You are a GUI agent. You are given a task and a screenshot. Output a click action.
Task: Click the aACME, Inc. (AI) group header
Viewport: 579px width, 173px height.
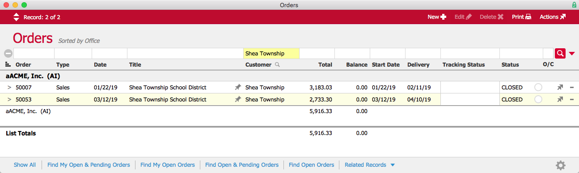click(x=33, y=76)
